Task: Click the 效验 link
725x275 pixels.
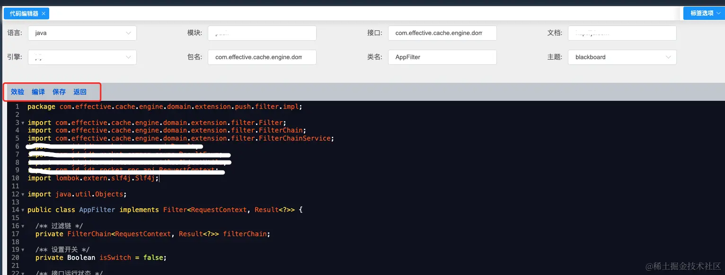Action: click(18, 92)
